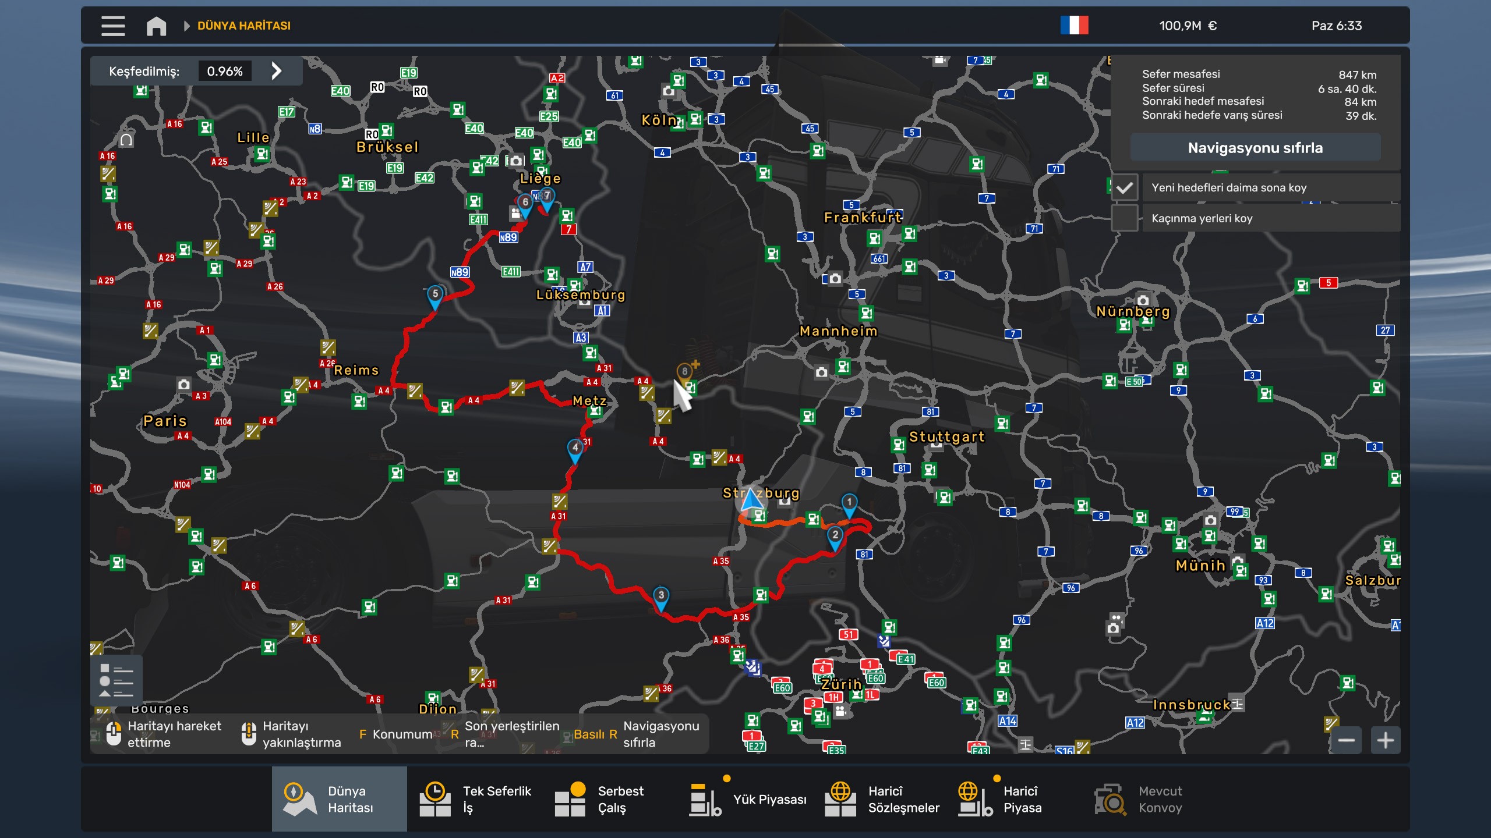Click the Innsbruck city label
Viewport: 1491px width, 838px height.
pyautogui.click(x=1191, y=705)
